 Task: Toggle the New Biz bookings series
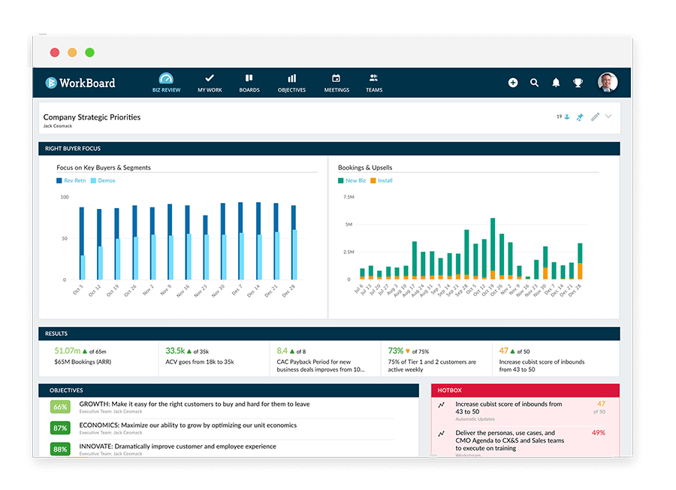[353, 180]
